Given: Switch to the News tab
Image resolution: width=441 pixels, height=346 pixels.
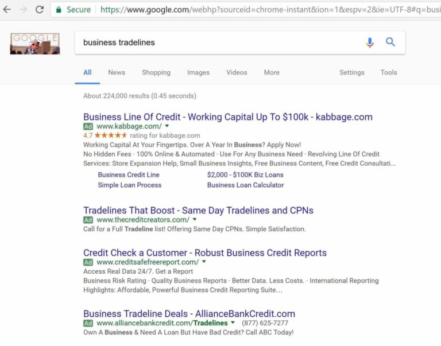Looking at the screenshot, I should (117, 72).
